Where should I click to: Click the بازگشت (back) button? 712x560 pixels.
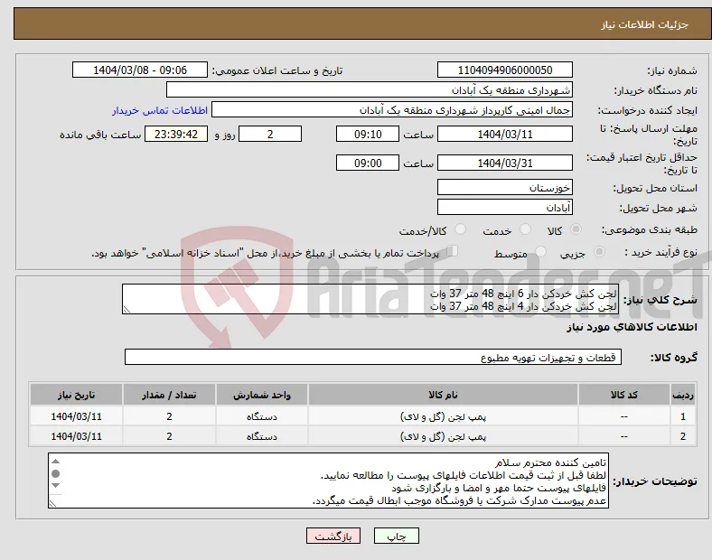pos(333,536)
